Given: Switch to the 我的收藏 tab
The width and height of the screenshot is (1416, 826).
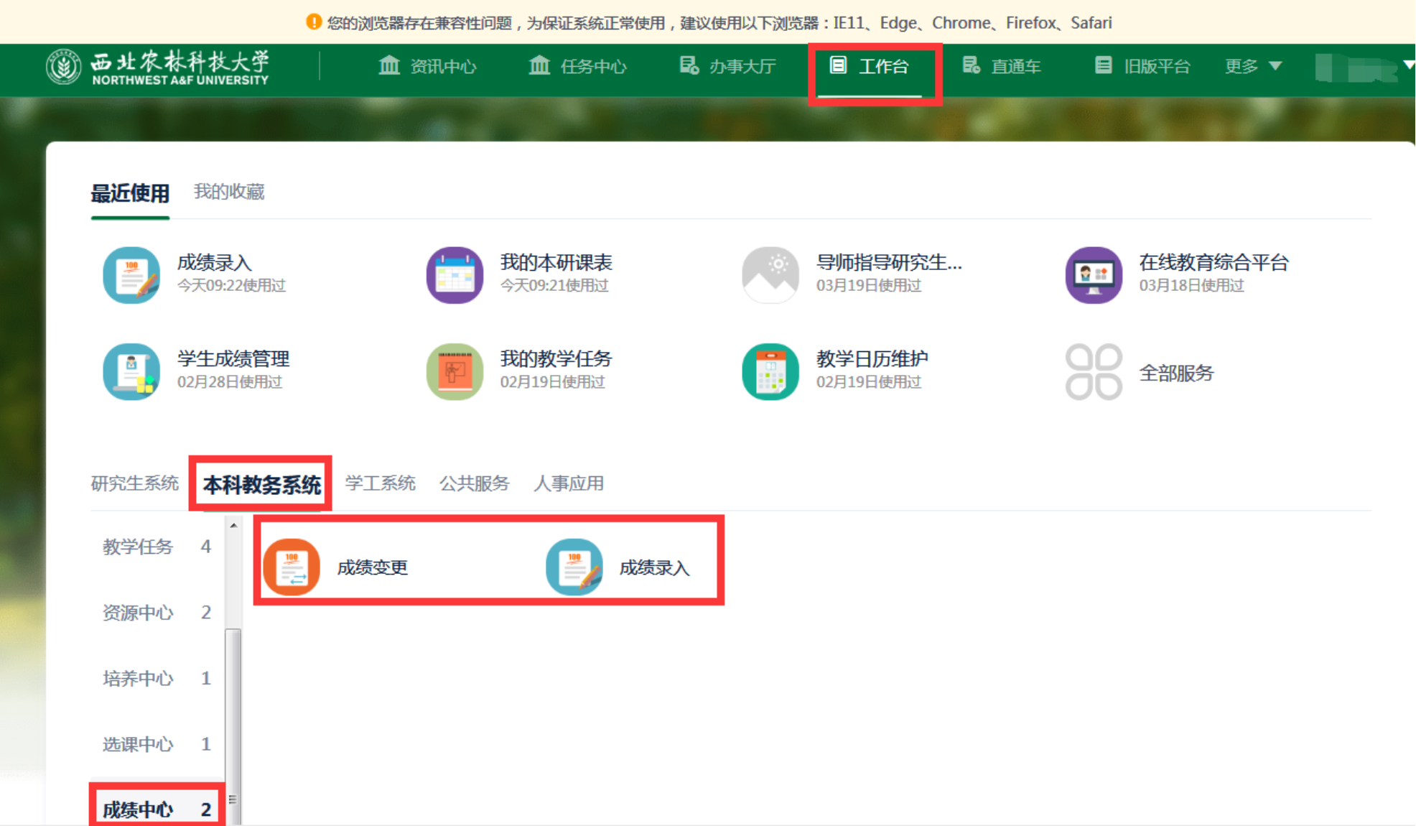Looking at the screenshot, I should pos(229,192).
